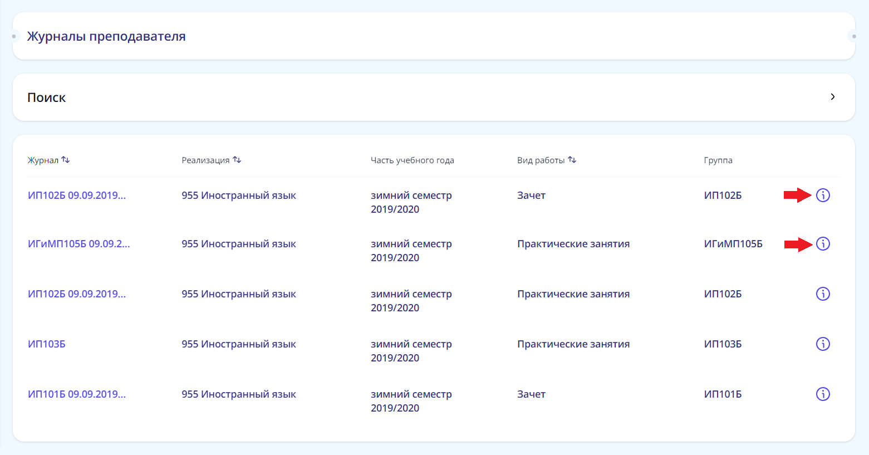
Task: Sort by Вид работы using the arrows icon
Action: point(572,160)
